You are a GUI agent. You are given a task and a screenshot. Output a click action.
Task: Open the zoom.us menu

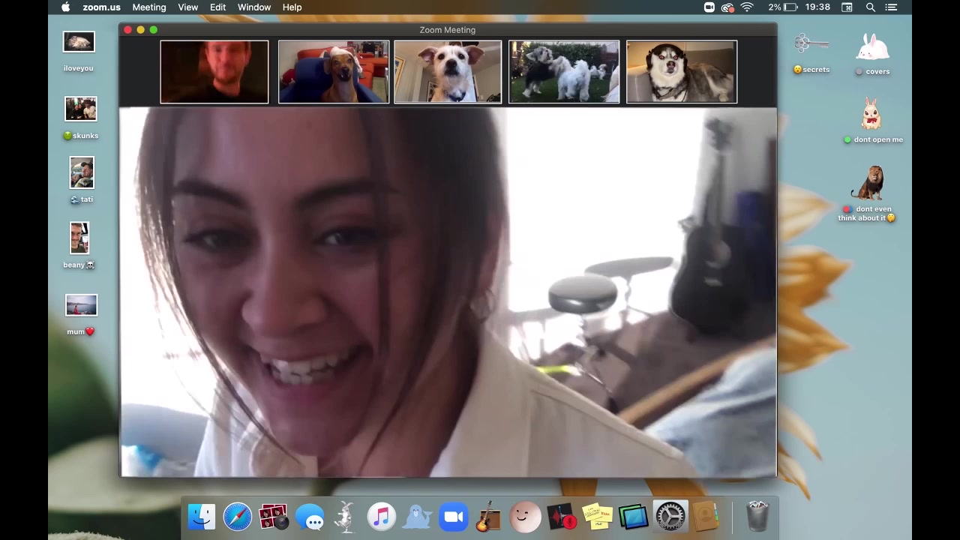pyautogui.click(x=101, y=7)
